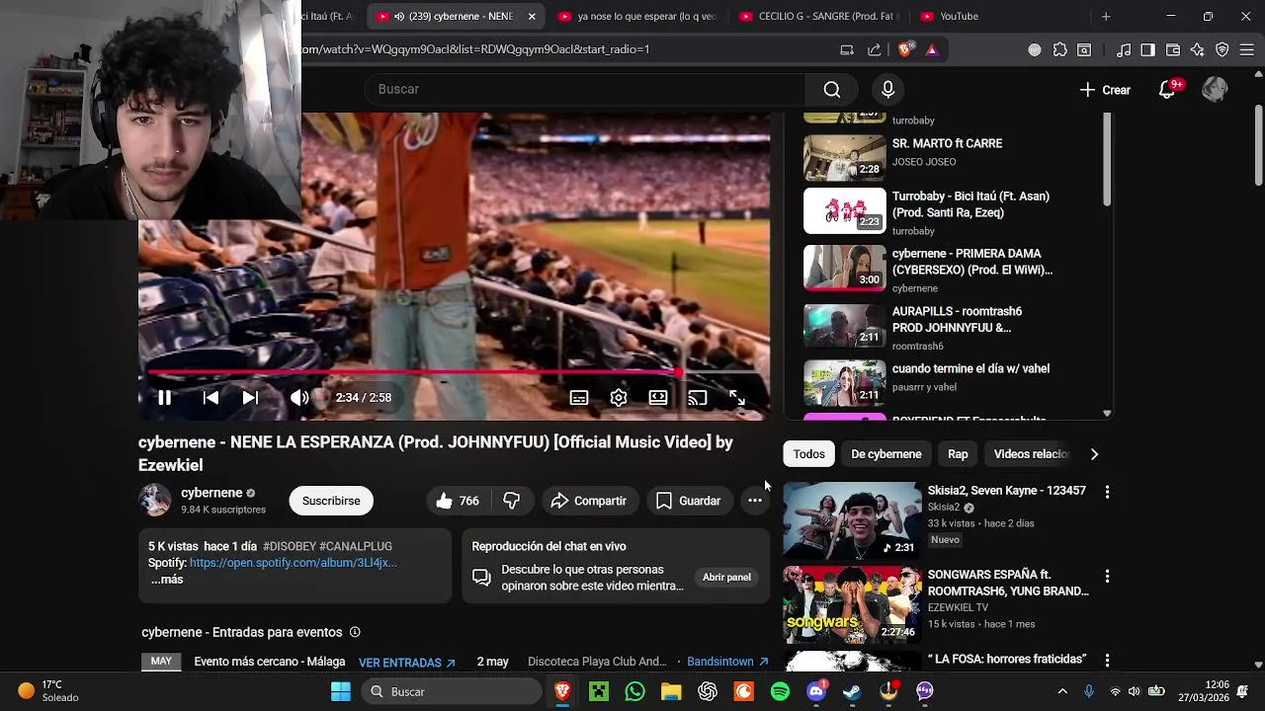
Task: Select the De cybernene filter chip
Action: pos(886,454)
